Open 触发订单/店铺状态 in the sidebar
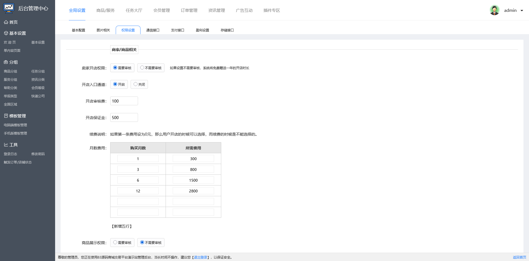The image size is (529, 261). 18,162
